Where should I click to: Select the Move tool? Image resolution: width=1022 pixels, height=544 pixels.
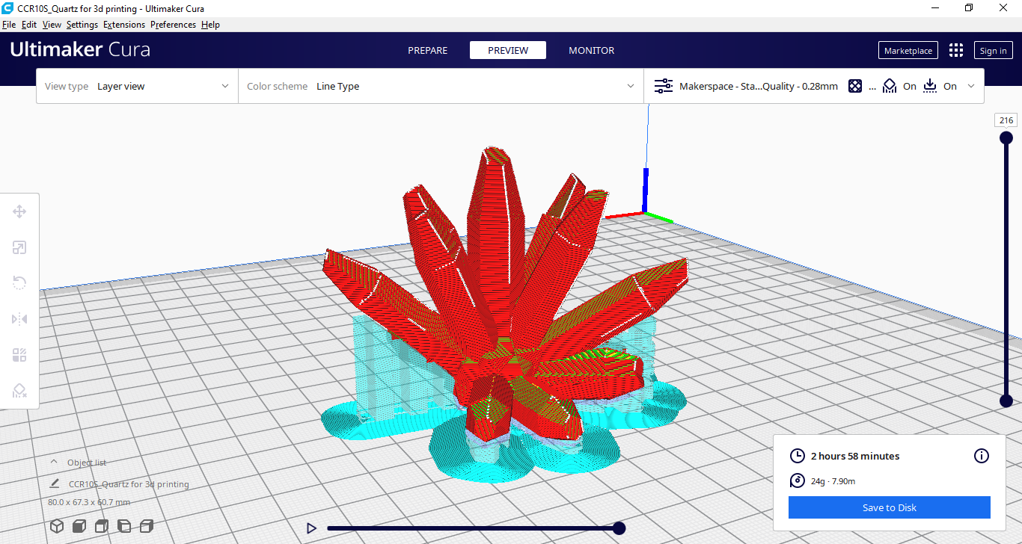pos(19,211)
